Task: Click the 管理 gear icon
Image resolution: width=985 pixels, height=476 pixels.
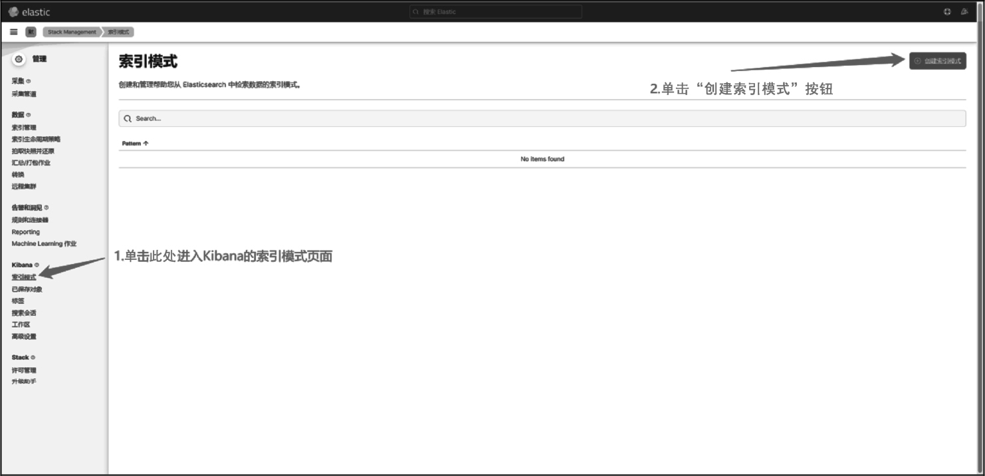Action: pyautogui.click(x=19, y=59)
